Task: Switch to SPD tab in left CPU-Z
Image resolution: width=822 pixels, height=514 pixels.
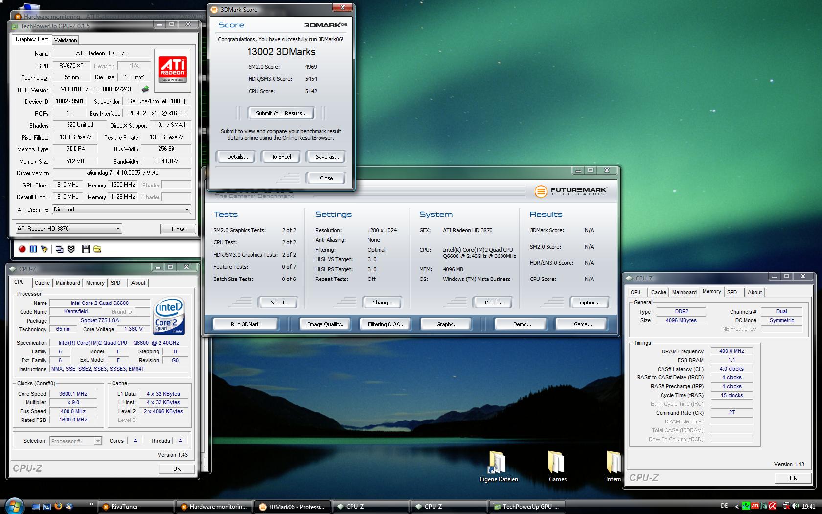Action: [x=115, y=283]
